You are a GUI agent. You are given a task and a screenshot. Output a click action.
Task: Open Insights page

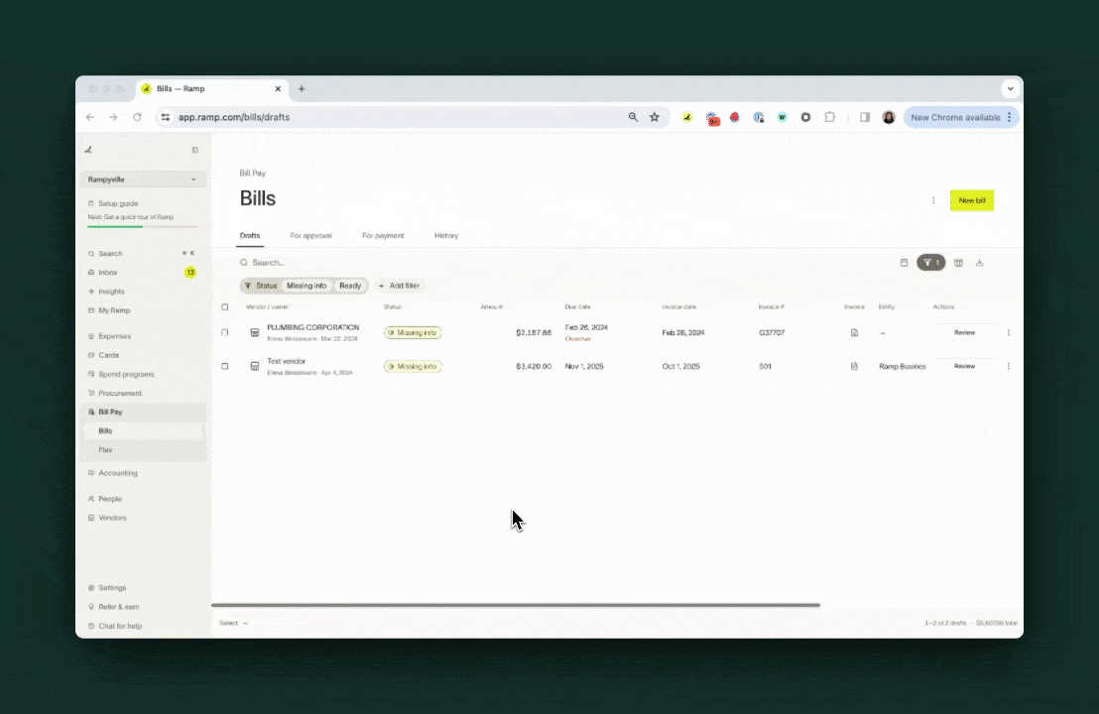tap(111, 292)
